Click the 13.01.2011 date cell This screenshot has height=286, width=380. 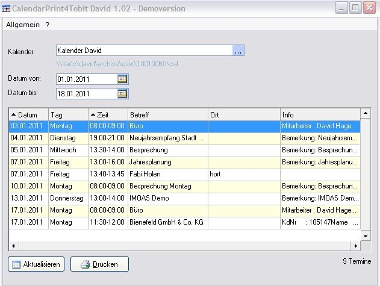click(28, 198)
